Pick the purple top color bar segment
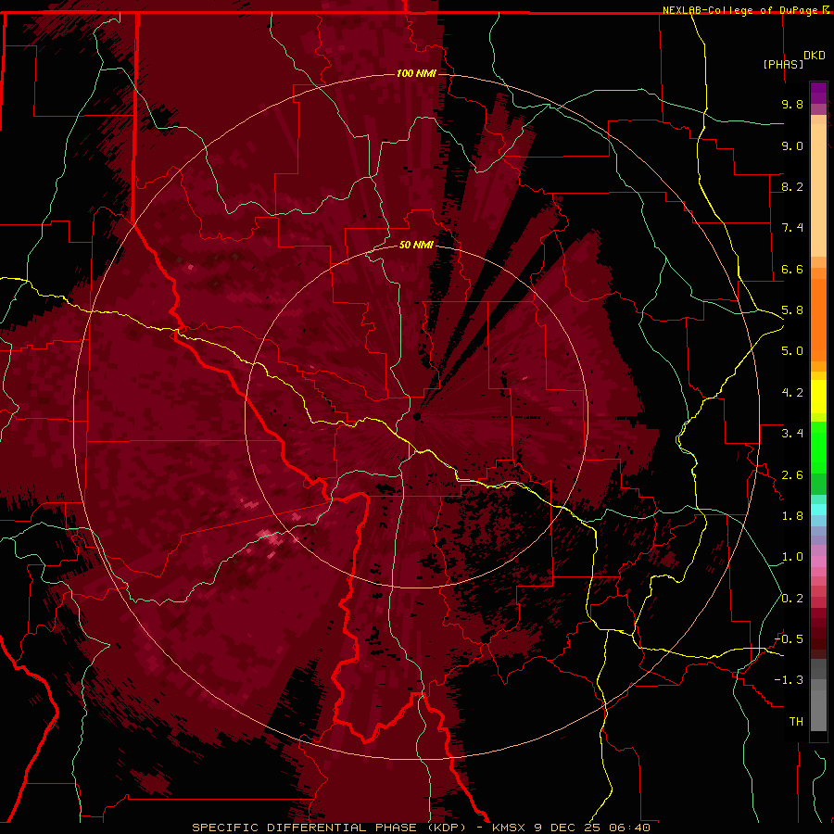Viewport: 834px width, 834px height. [818, 93]
